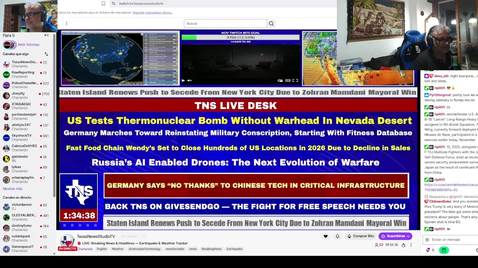This screenshot has height=268, width=478.
Task: Select the English tag
Action: click(x=102, y=249)
